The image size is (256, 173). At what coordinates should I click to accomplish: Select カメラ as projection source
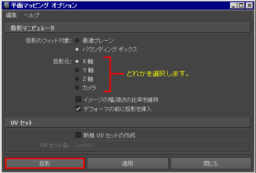click(x=77, y=88)
